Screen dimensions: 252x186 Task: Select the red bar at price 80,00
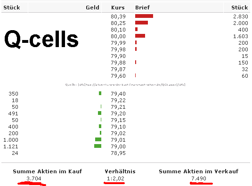(140, 36)
